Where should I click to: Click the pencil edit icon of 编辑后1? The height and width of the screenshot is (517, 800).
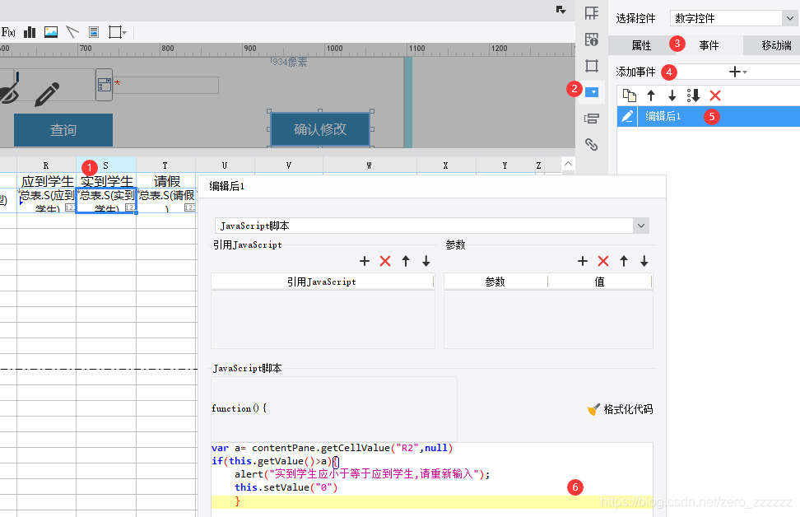click(627, 116)
